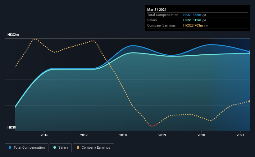Image resolution: width=255 pixels, height=157 pixels.
Task: Click the HK$2m y-axis label
Action: click(13, 35)
